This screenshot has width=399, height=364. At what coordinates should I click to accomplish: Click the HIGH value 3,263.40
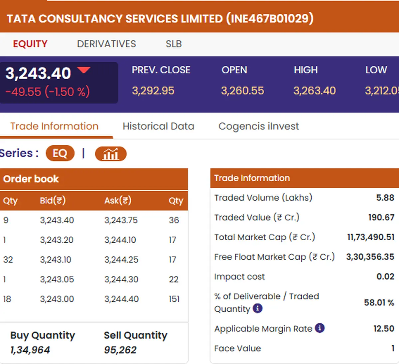[315, 91]
